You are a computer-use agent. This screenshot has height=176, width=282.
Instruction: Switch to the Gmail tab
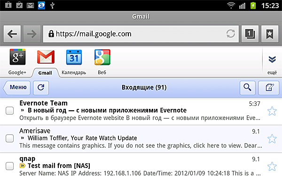pyautogui.click(x=45, y=73)
